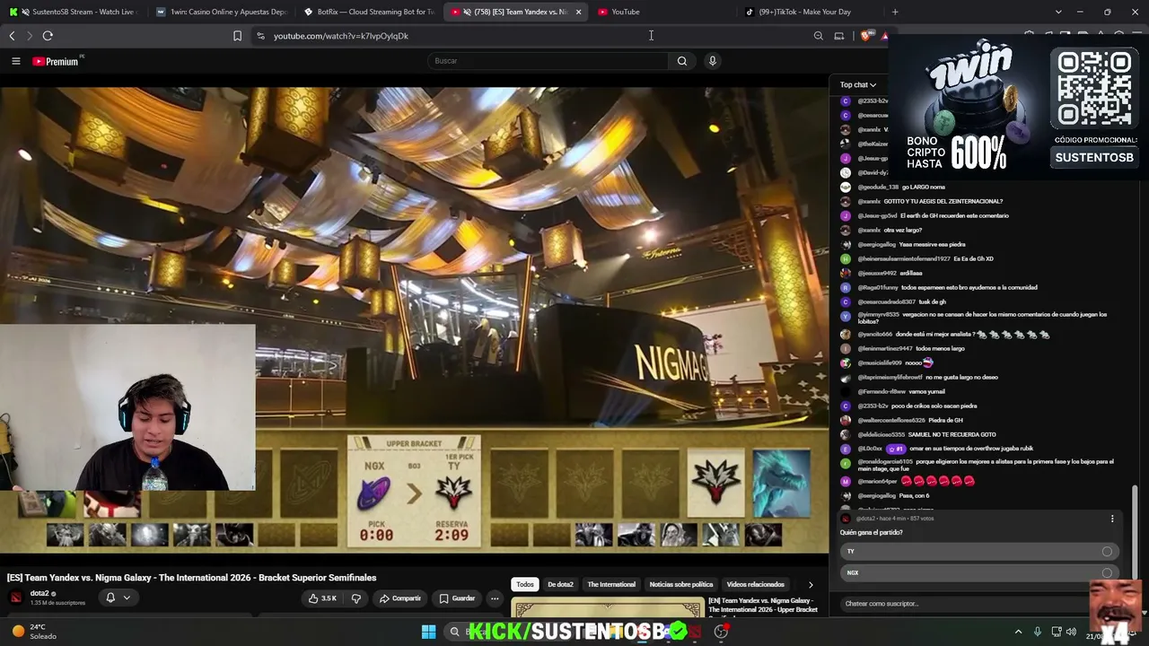Open a new browser tab

pos(895,12)
